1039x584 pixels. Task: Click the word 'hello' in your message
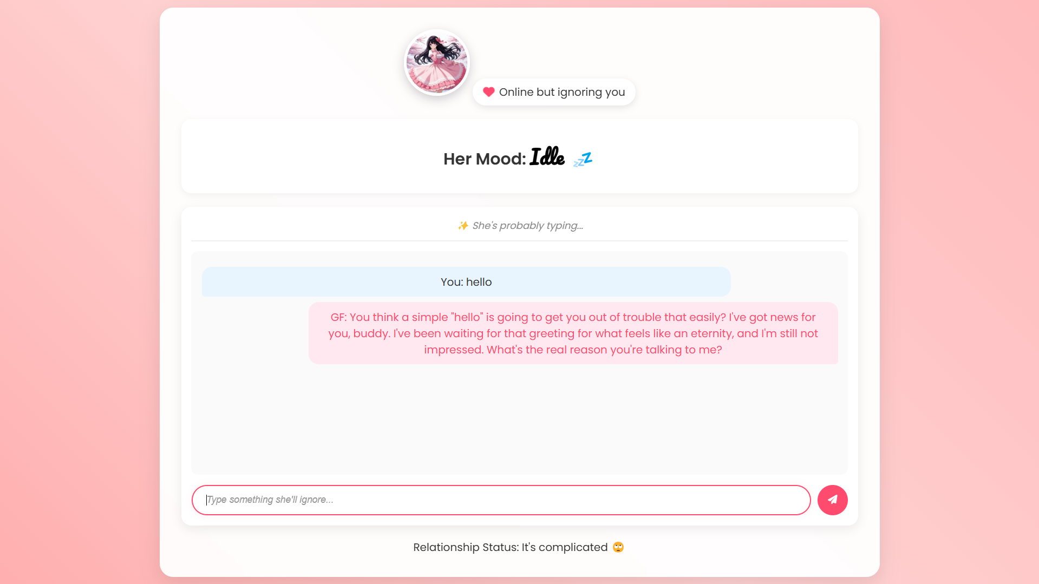(x=479, y=282)
